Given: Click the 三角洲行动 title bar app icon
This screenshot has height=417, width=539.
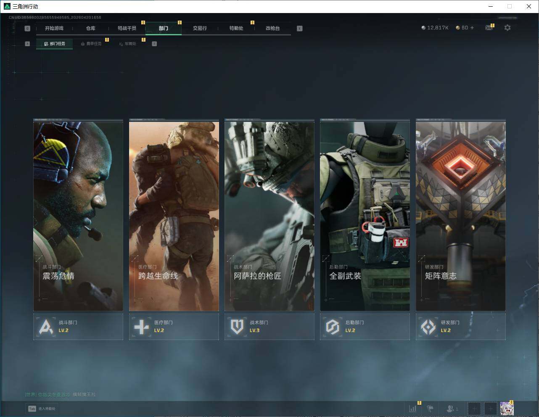Looking at the screenshot, I should (x=7, y=6).
